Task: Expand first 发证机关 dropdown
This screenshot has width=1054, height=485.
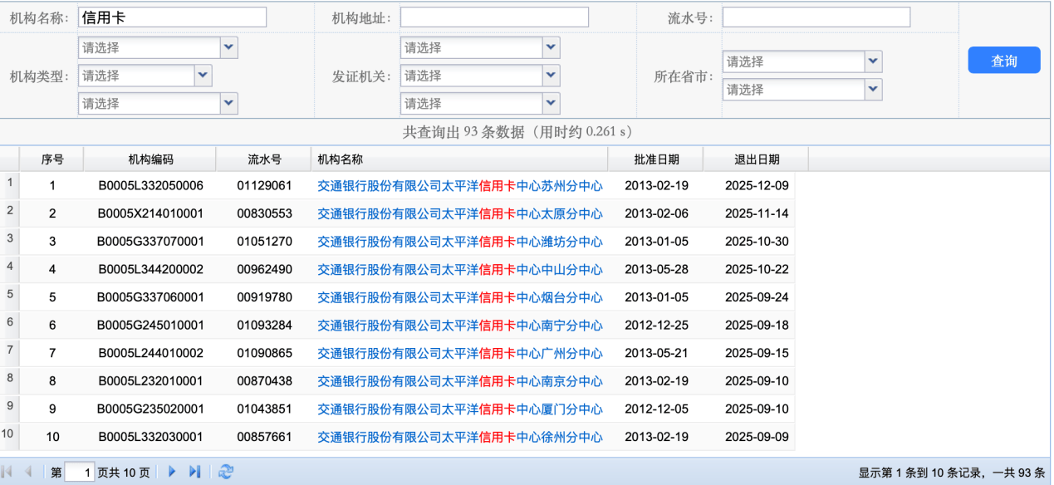Action: pyautogui.click(x=551, y=48)
